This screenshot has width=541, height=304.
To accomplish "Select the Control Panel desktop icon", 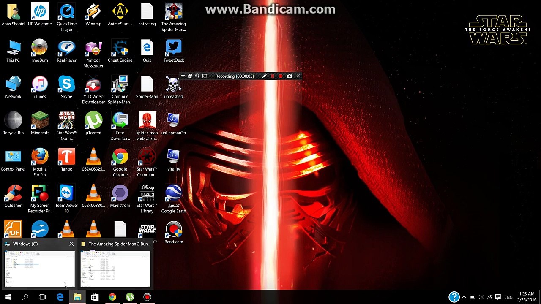I will pos(13,160).
